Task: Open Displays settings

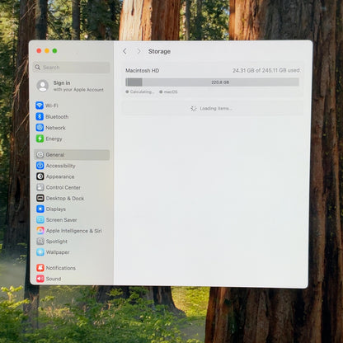Action: point(72,209)
